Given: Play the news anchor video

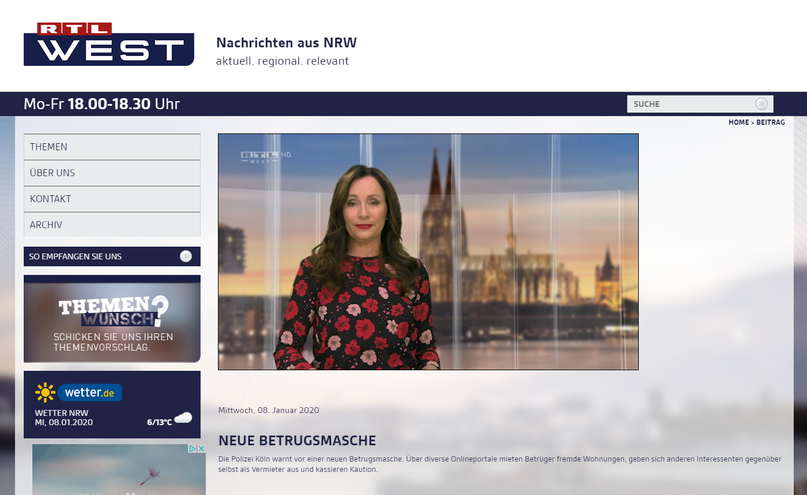Looking at the screenshot, I should pos(428,252).
